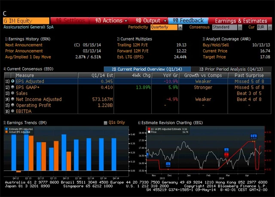Click the red EPS Adjusted Estimate legend icon
This screenshot has width=275, height=197.
click(x=149, y=128)
